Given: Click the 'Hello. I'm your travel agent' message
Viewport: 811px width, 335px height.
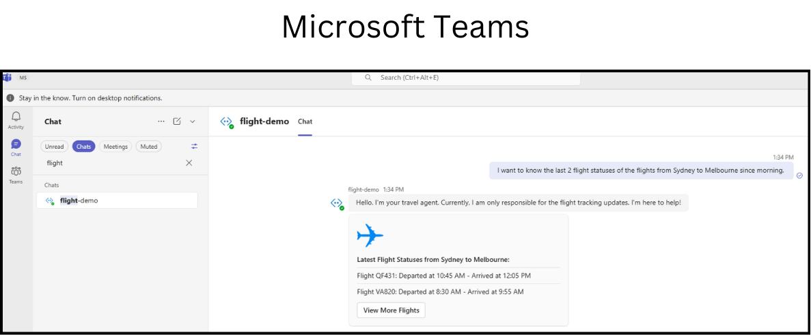Looking at the screenshot, I should tap(519, 203).
